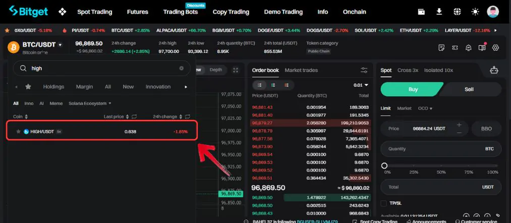Favorite the HIGH/USDT pair star
Viewport: 511px width, 223px height.
pos(18,131)
